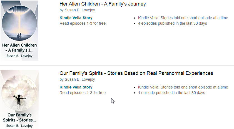This screenshot has width=234, height=129.
Task: Click author byline under Our Family's Spirits title
Action: (77, 80)
